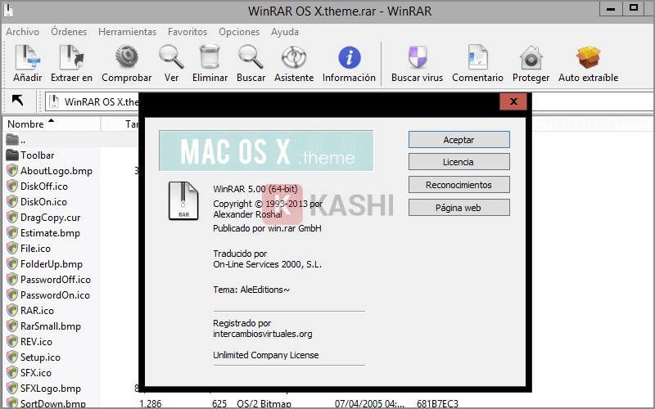Click icon beside DiskOn.ico
The image size is (655, 409).
[x=12, y=201]
